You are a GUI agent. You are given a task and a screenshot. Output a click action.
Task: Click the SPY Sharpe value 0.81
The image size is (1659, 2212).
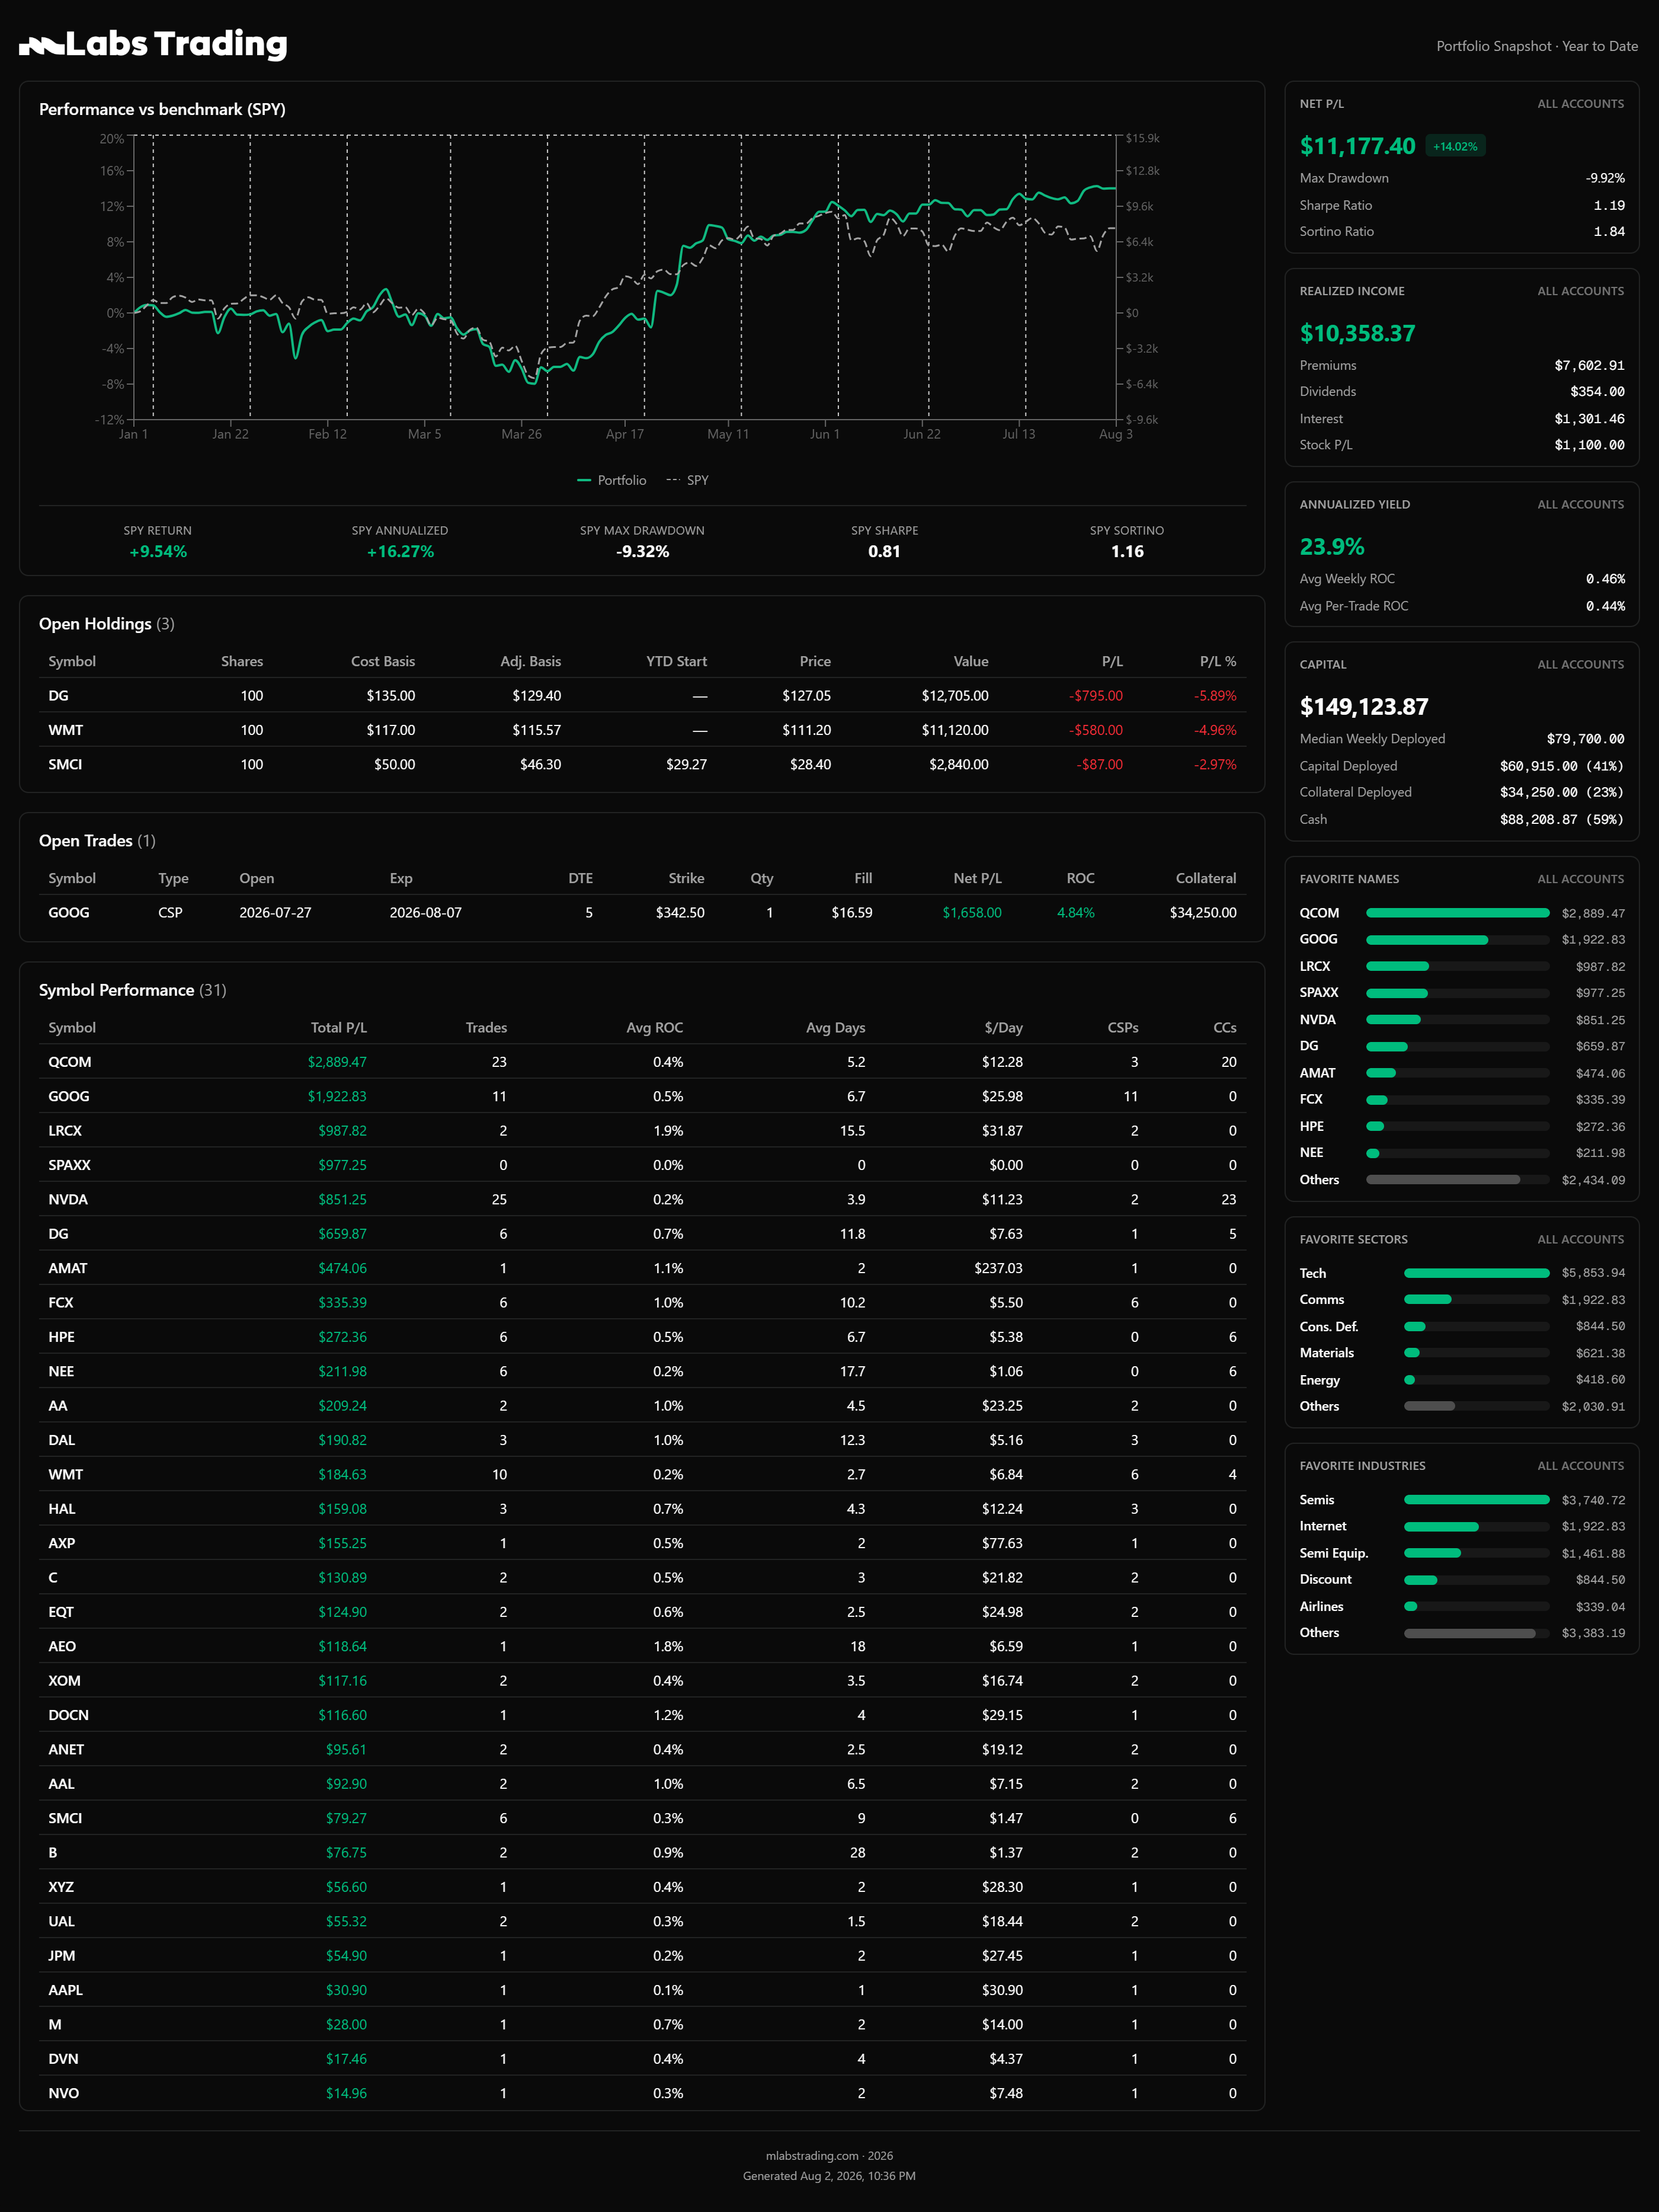pyautogui.click(x=885, y=551)
